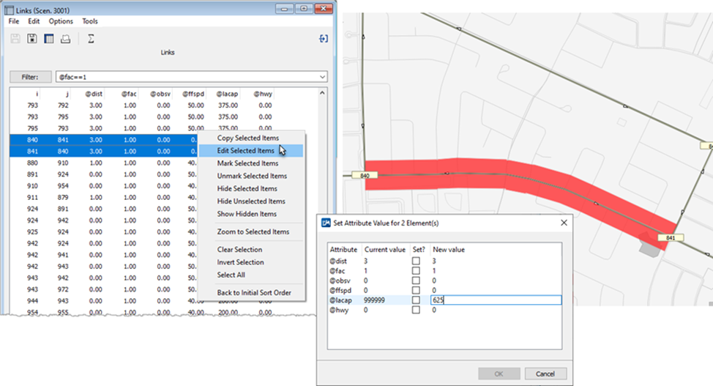The image size is (713, 386).
Task: Select the link row 793 to 792
Action: (164, 105)
